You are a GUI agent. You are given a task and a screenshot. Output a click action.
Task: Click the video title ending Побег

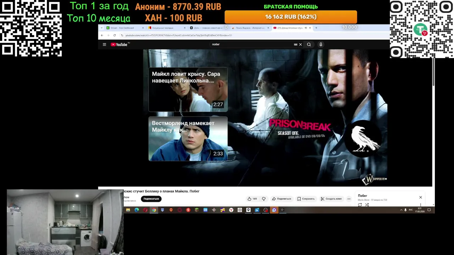point(161,191)
